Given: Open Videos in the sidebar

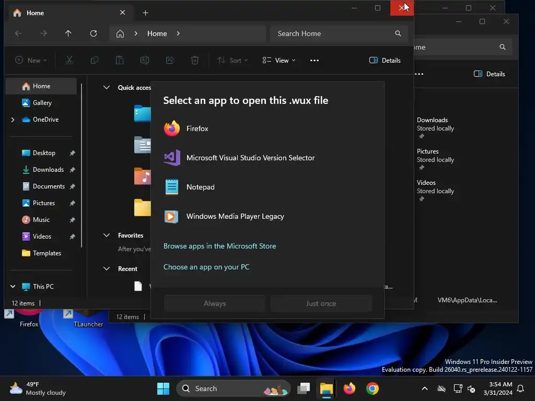Looking at the screenshot, I should coord(41,237).
